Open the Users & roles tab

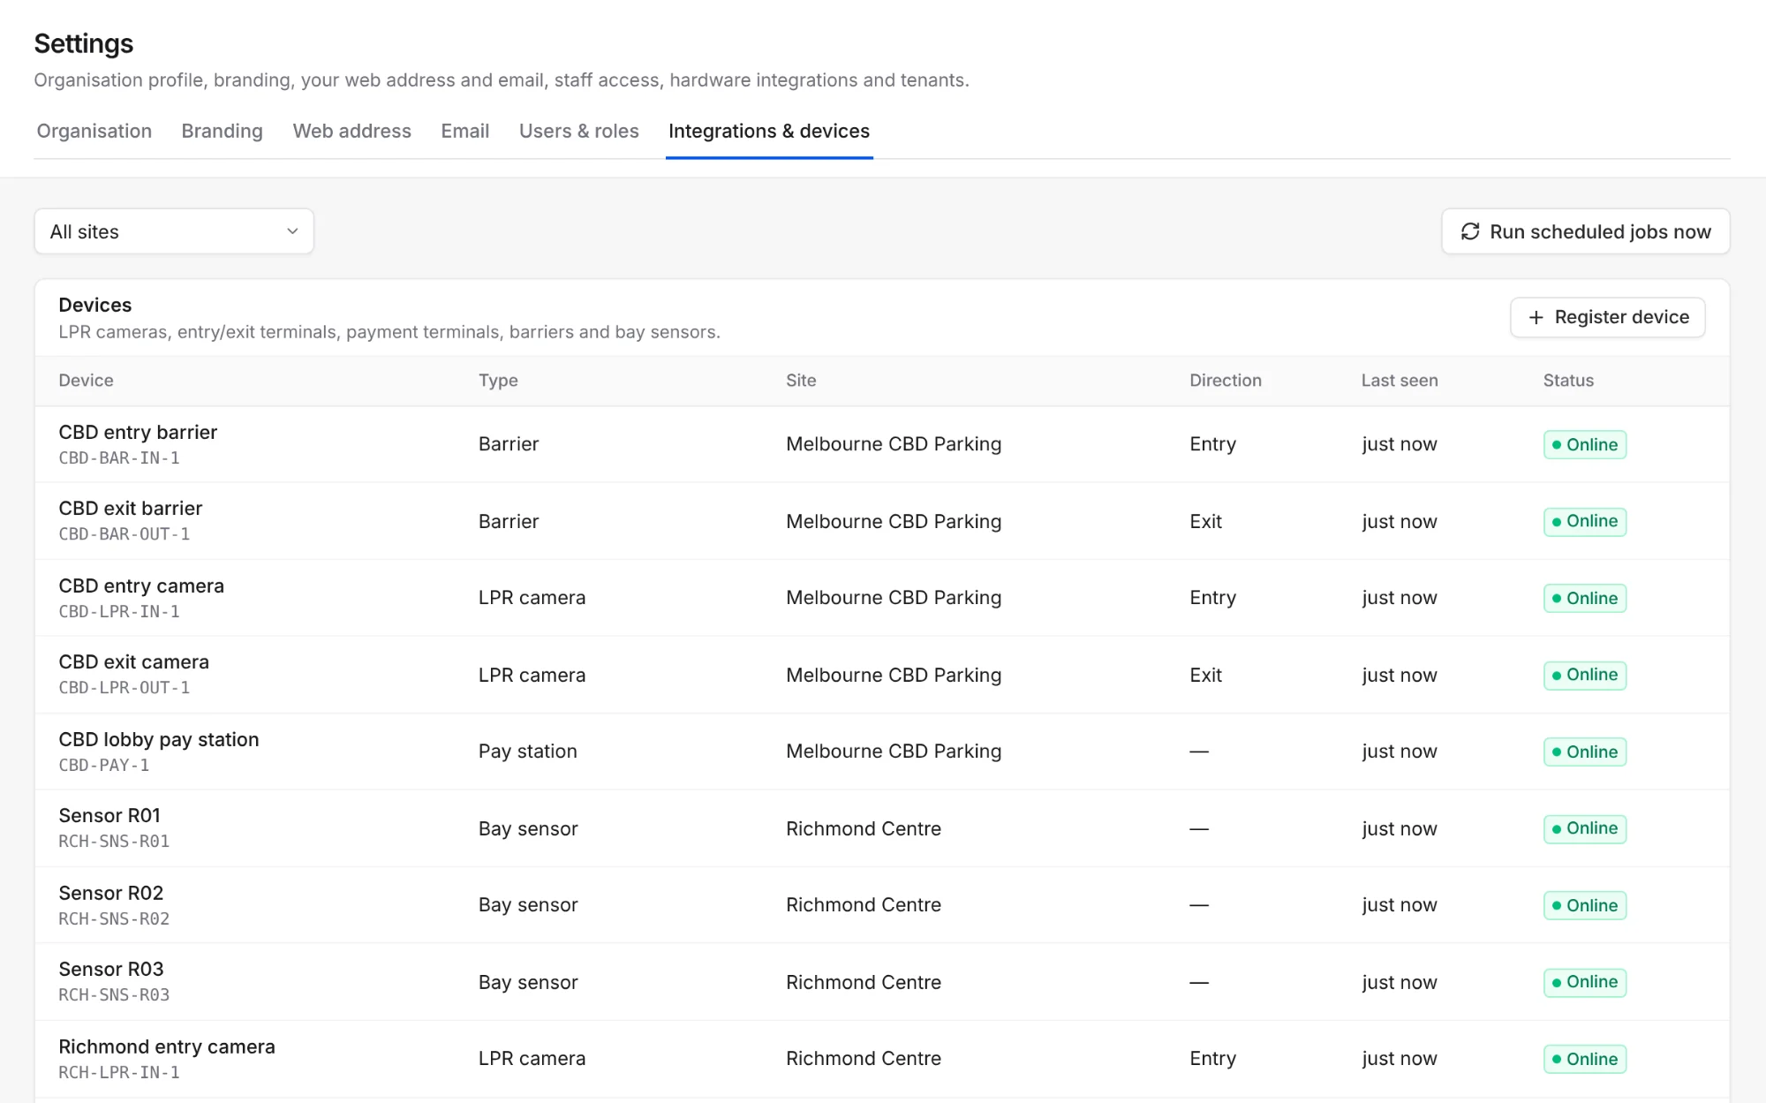579,131
